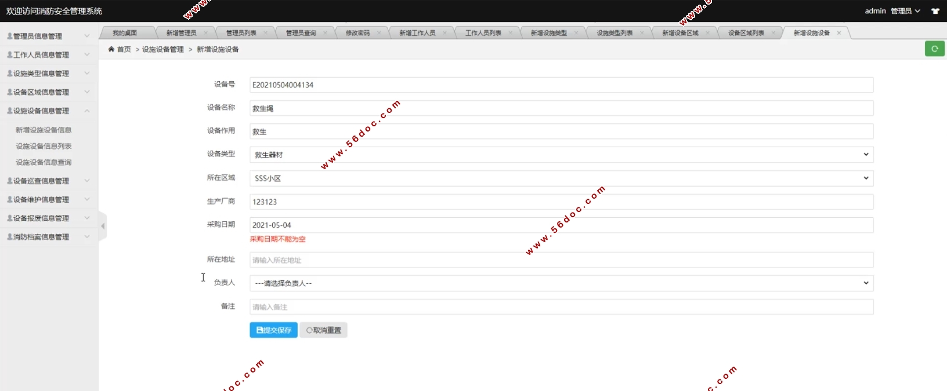
Task: Switch to the 新增管理员 tab
Action: tap(181, 33)
